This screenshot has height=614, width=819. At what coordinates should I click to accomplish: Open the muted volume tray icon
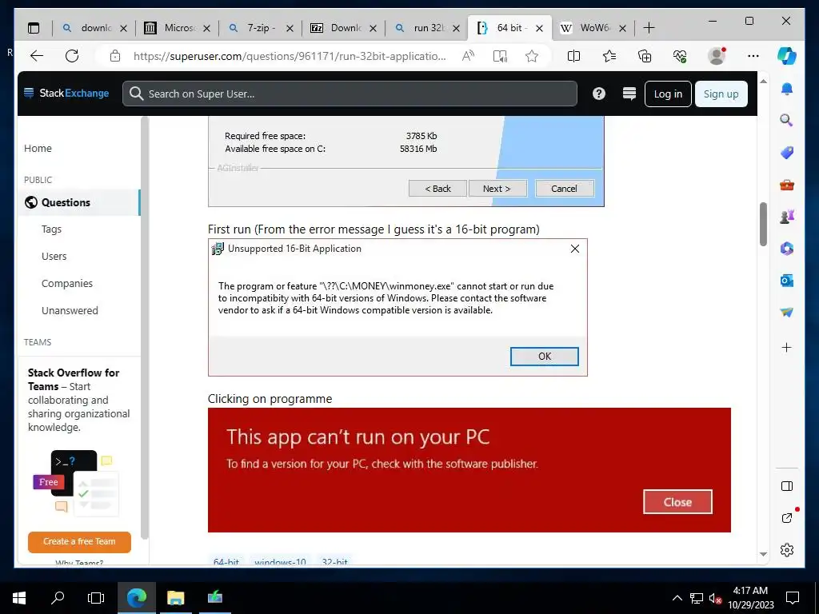(714, 598)
